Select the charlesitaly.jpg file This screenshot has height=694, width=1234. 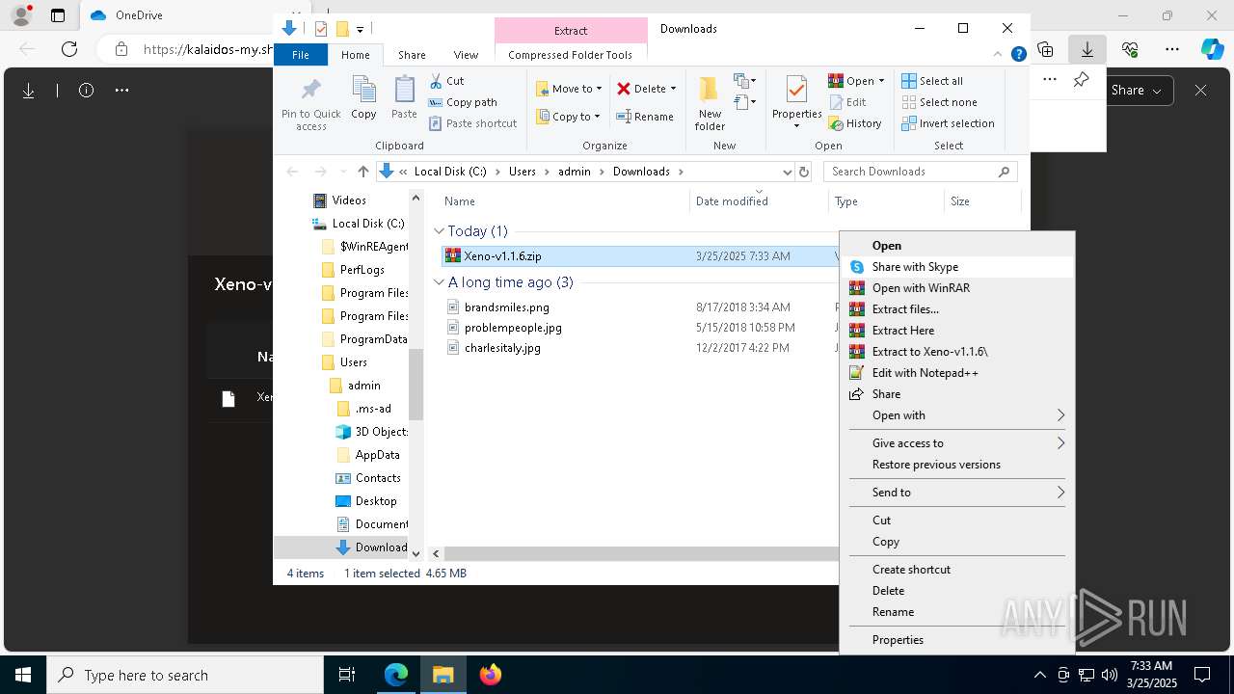click(x=502, y=348)
